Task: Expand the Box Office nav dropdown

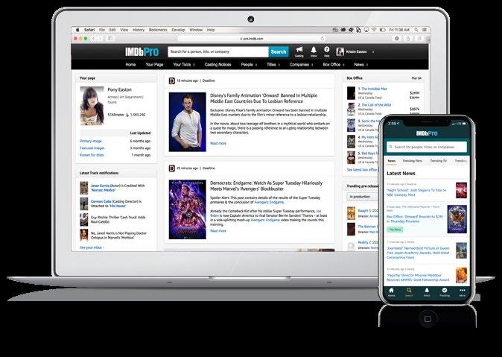Action: click(x=334, y=64)
